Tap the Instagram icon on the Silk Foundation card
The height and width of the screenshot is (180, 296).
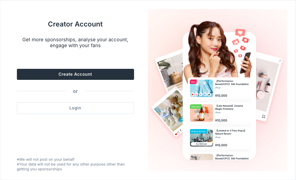coord(197,94)
